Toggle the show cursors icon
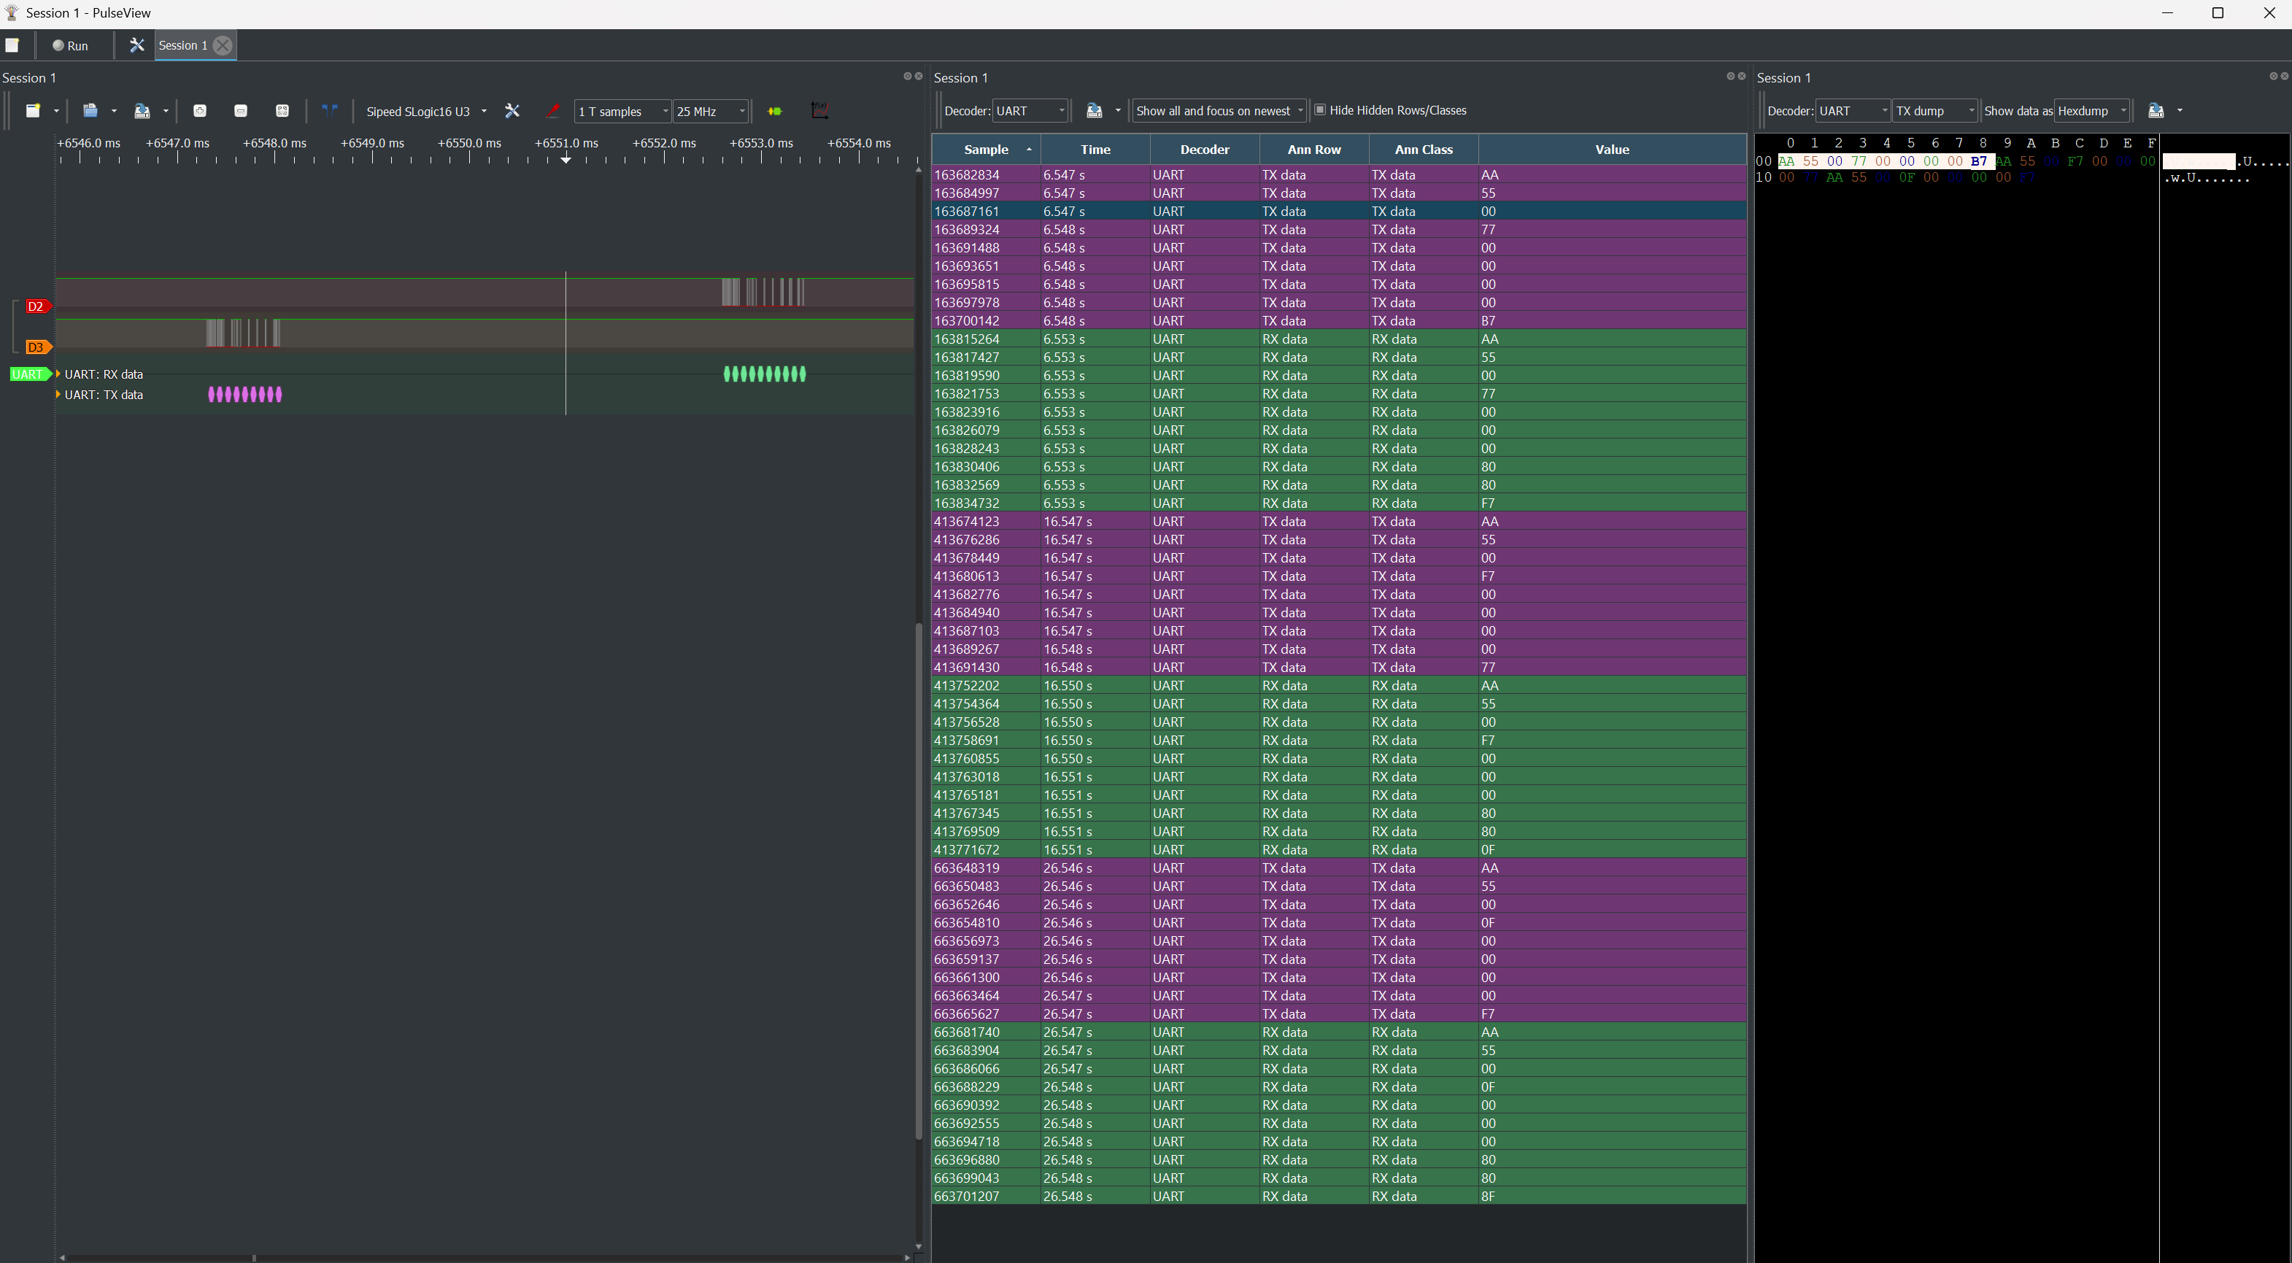This screenshot has width=2292, height=1263. coord(329,110)
